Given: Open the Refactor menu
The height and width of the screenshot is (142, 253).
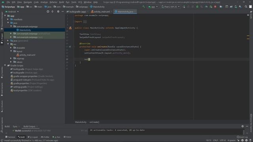Looking at the screenshot, I should 53,2.
